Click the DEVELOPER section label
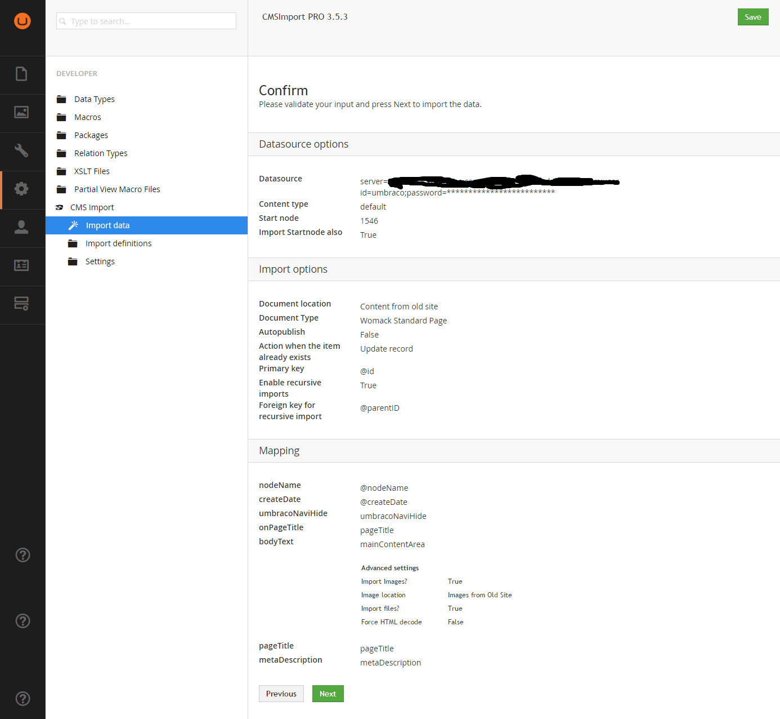The image size is (780, 719). pos(77,74)
